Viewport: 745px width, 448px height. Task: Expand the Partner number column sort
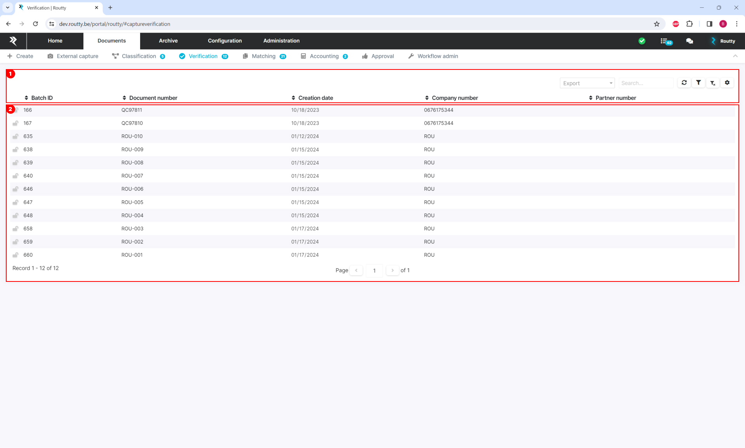(x=591, y=97)
